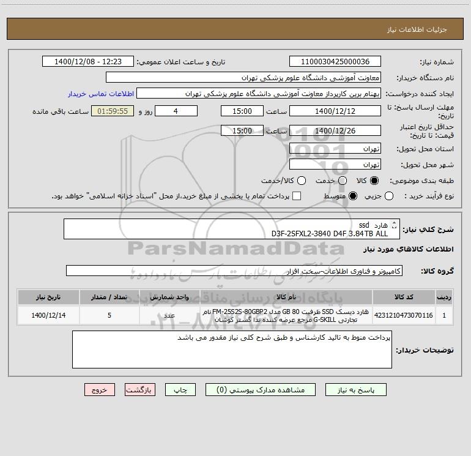Click remaining time 01:59:55 field
Screen dimensions: 471x456
[113, 111]
